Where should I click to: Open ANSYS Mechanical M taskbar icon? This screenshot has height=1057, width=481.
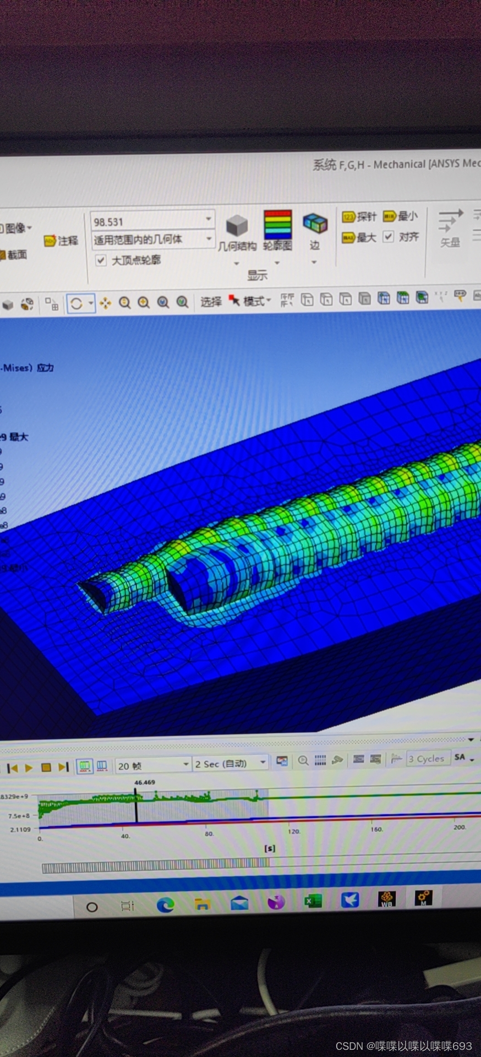point(423,898)
